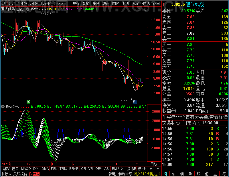Expand the 更多 periods menu
This screenshot has height=177, width=229.
click(x=58, y=3)
